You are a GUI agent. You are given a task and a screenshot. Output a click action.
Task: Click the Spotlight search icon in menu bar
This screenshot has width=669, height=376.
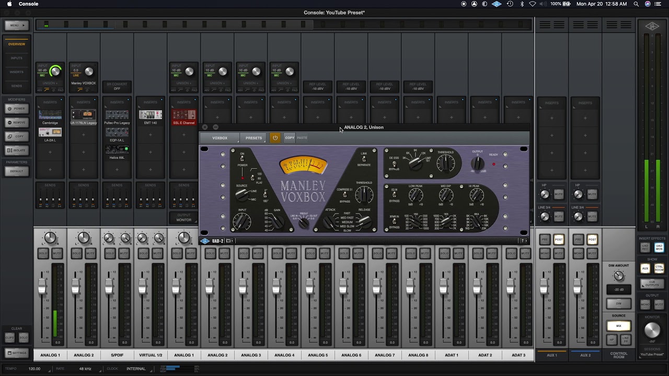[636, 4]
